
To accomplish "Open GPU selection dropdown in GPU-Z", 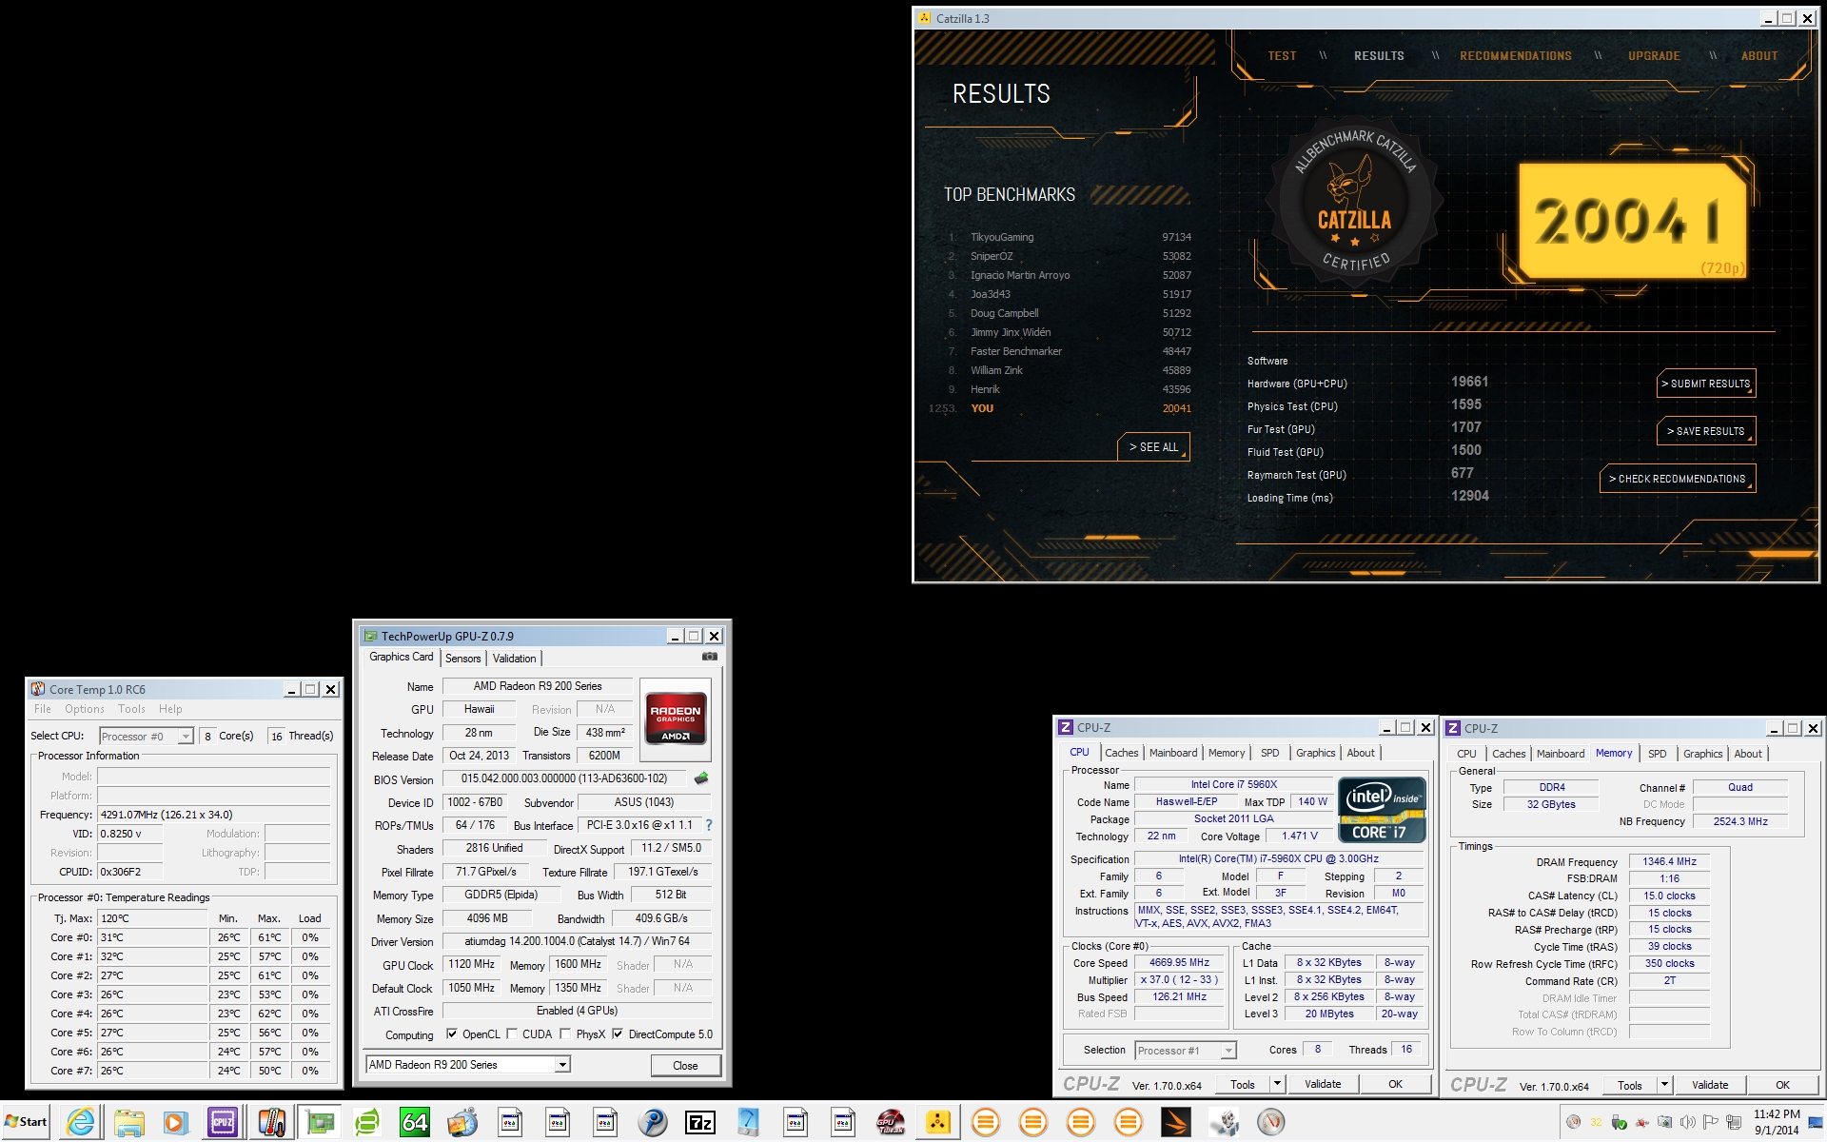I will tap(562, 1064).
